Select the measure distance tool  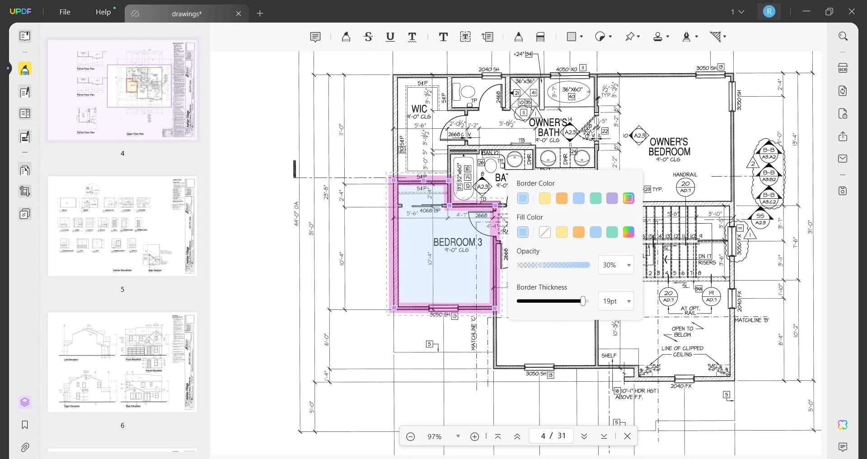pos(715,37)
